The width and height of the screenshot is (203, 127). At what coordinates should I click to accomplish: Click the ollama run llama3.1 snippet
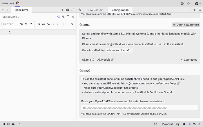tap(119, 50)
